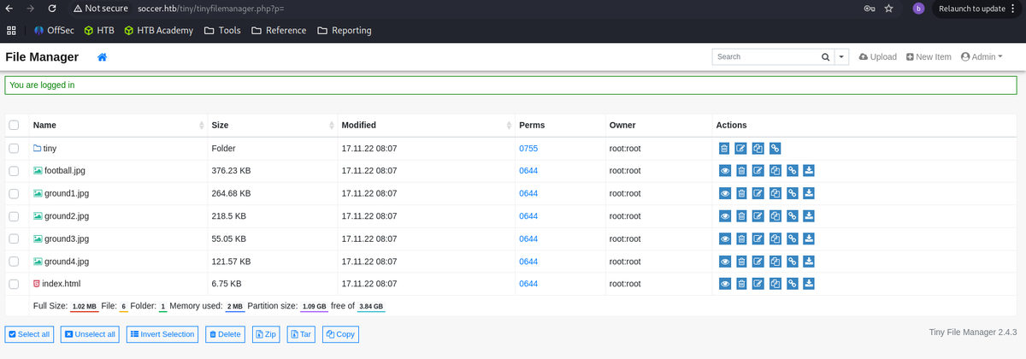Image resolution: width=1026 pixels, height=359 pixels.
Task: Delete football.jpg using trash icon
Action: (741, 171)
